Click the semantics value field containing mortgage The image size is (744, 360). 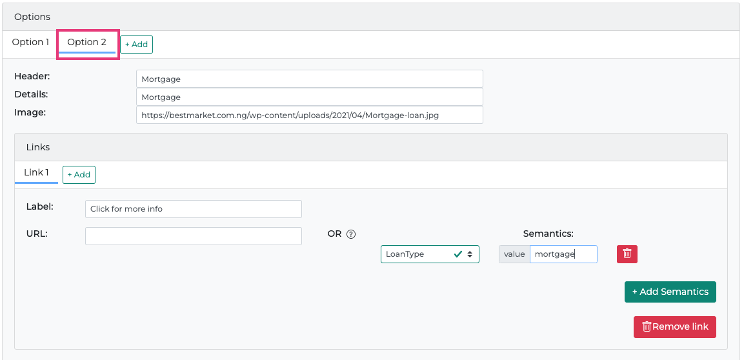563,254
